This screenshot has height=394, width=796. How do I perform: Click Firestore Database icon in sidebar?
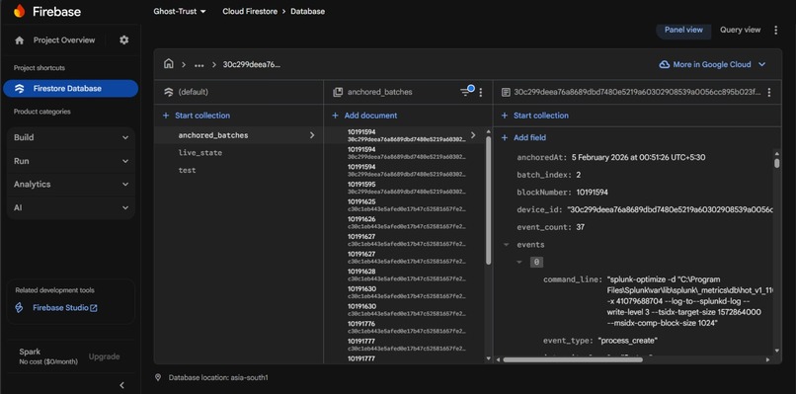(20, 88)
